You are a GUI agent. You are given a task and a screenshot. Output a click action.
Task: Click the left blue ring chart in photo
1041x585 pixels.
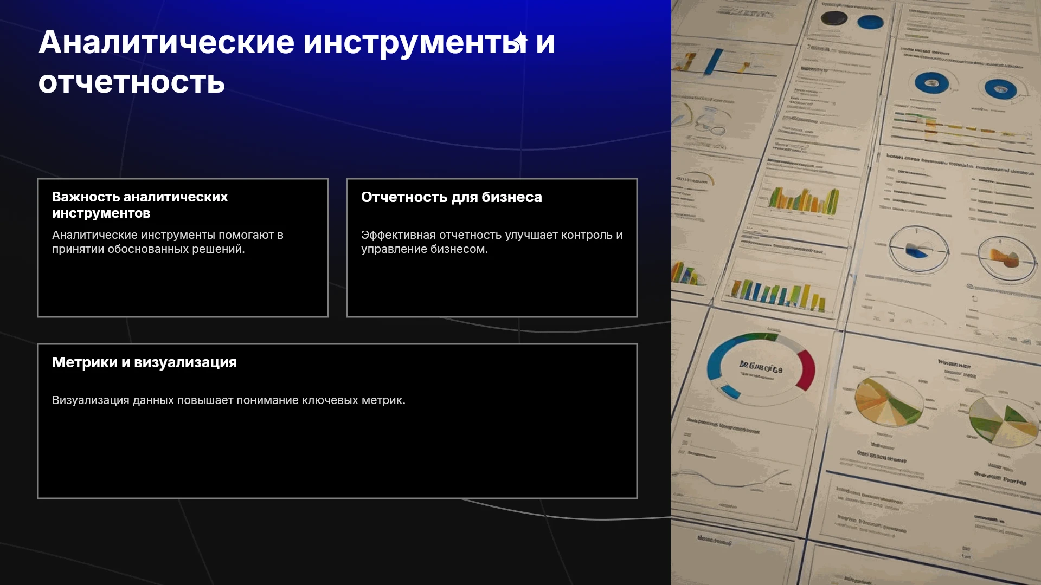click(931, 83)
